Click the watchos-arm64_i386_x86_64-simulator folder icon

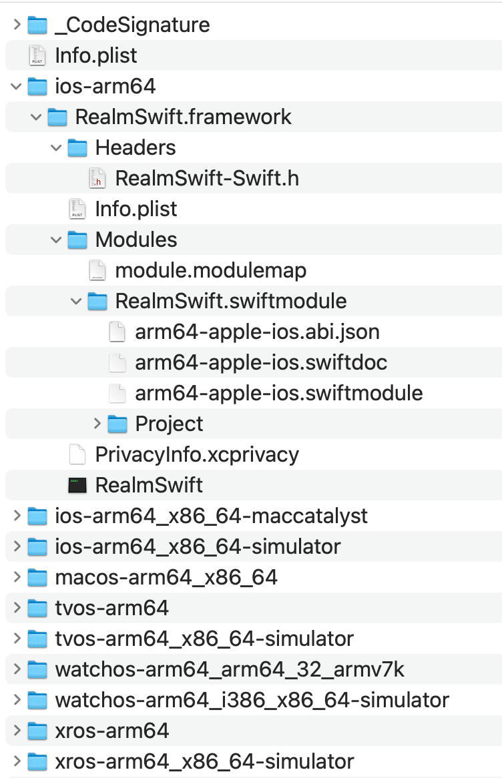37,701
